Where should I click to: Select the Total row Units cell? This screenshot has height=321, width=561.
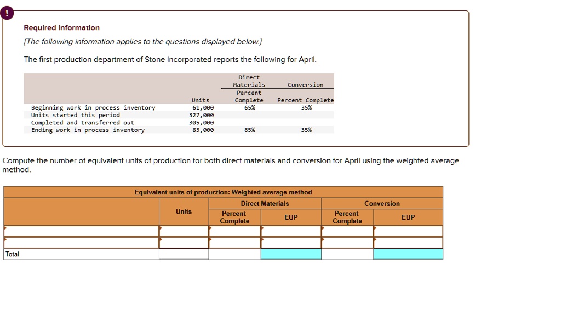184,254
